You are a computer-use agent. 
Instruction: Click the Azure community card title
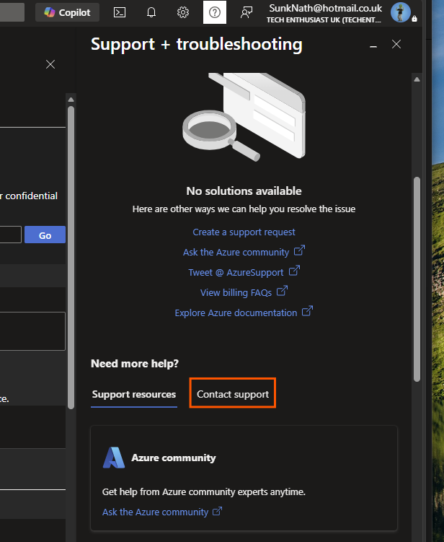coord(174,458)
